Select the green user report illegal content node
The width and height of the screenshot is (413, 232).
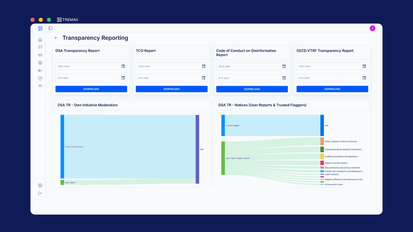223,158
